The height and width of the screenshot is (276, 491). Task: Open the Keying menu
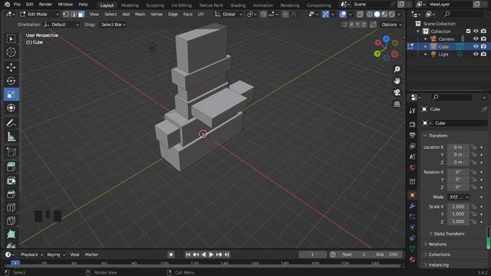tap(56, 255)
